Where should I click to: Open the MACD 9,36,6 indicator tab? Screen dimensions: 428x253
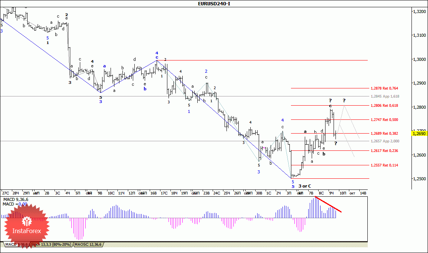17,245
